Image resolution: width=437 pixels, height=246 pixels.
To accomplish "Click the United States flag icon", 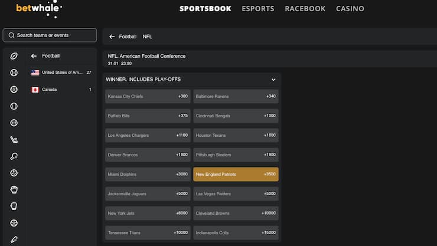I will [x=35, y=73].
